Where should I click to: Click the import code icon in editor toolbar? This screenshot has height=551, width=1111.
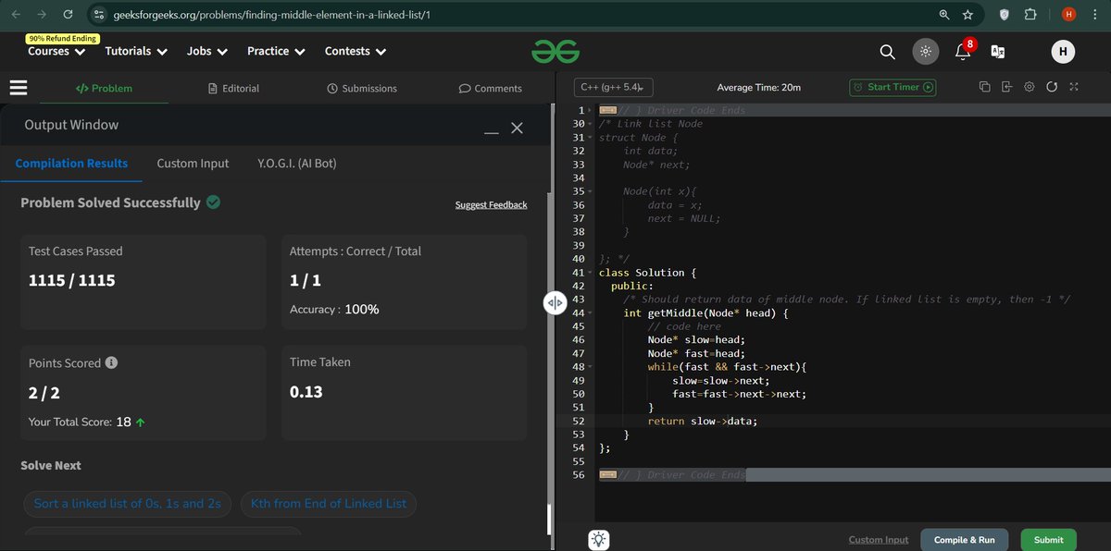point(1006,87)
